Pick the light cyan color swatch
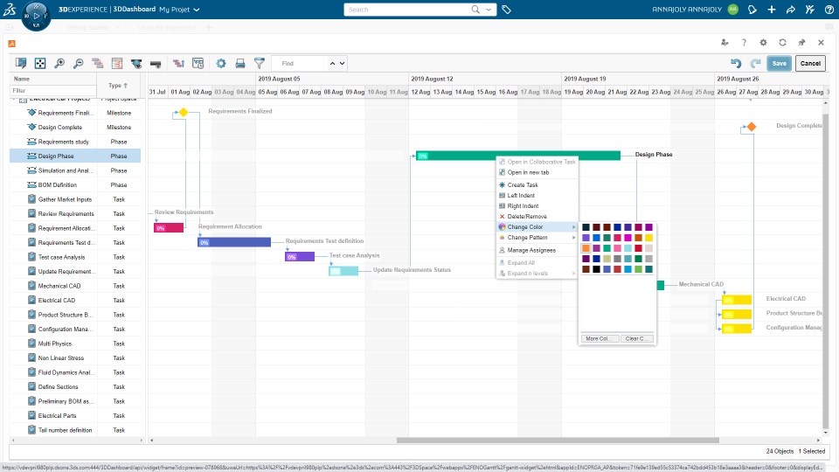The width and height of the screenshot is (839, 472). coord(628,248)
